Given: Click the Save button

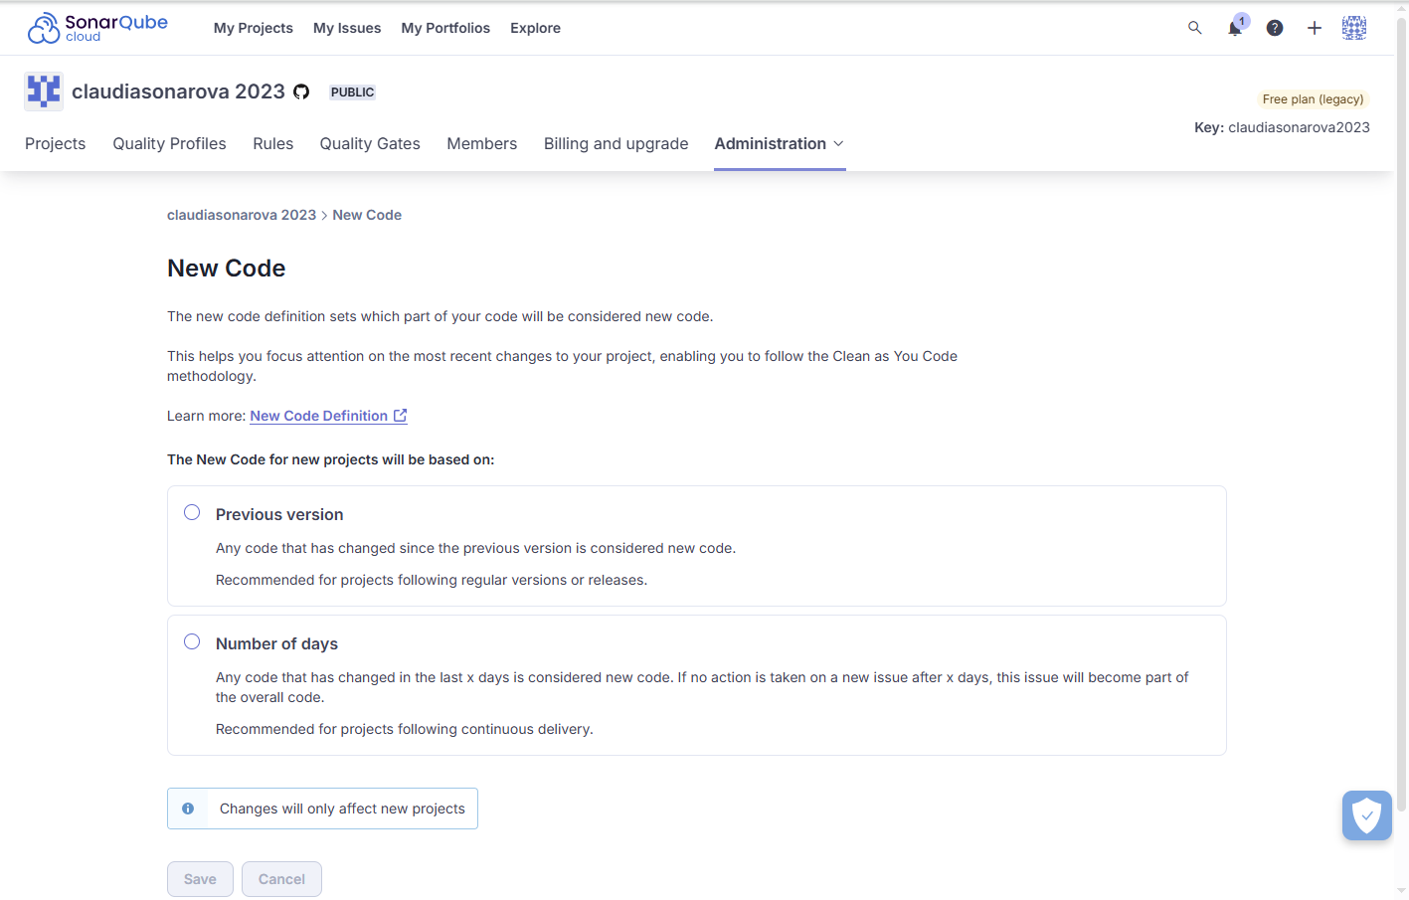Looking at the screenshot, I should tap(200, 879).
